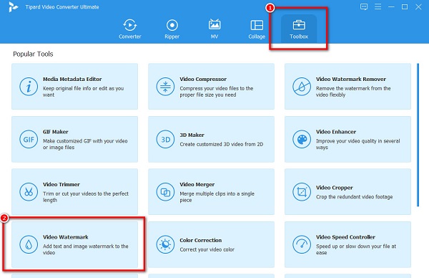Click 'Improve your video quality' description
Screen dimensions: 429x278
click(x=358, y=144)
